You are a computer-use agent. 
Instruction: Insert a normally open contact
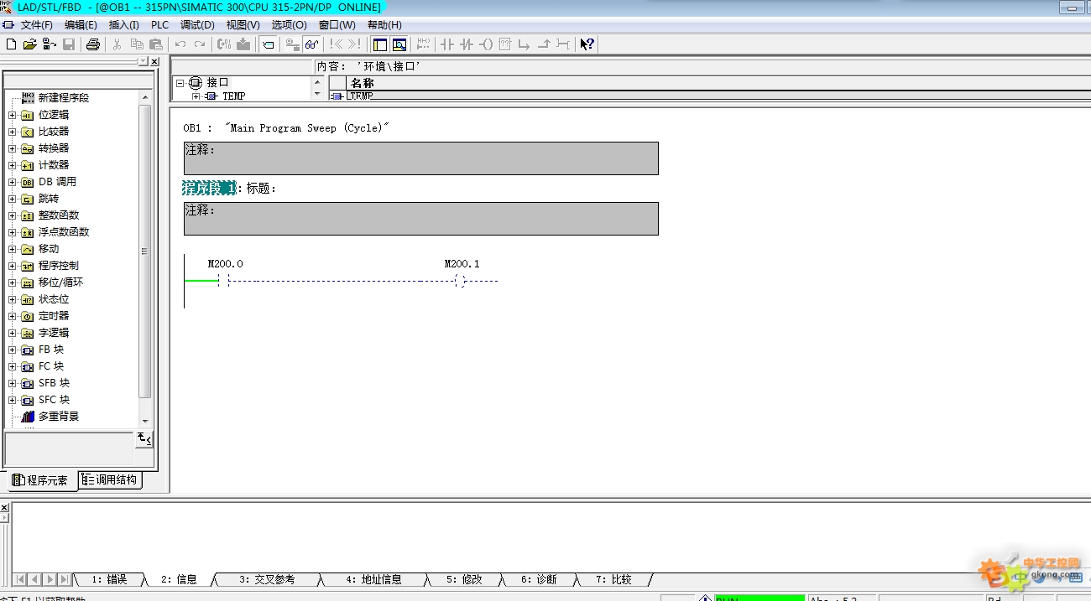(446, 44)
